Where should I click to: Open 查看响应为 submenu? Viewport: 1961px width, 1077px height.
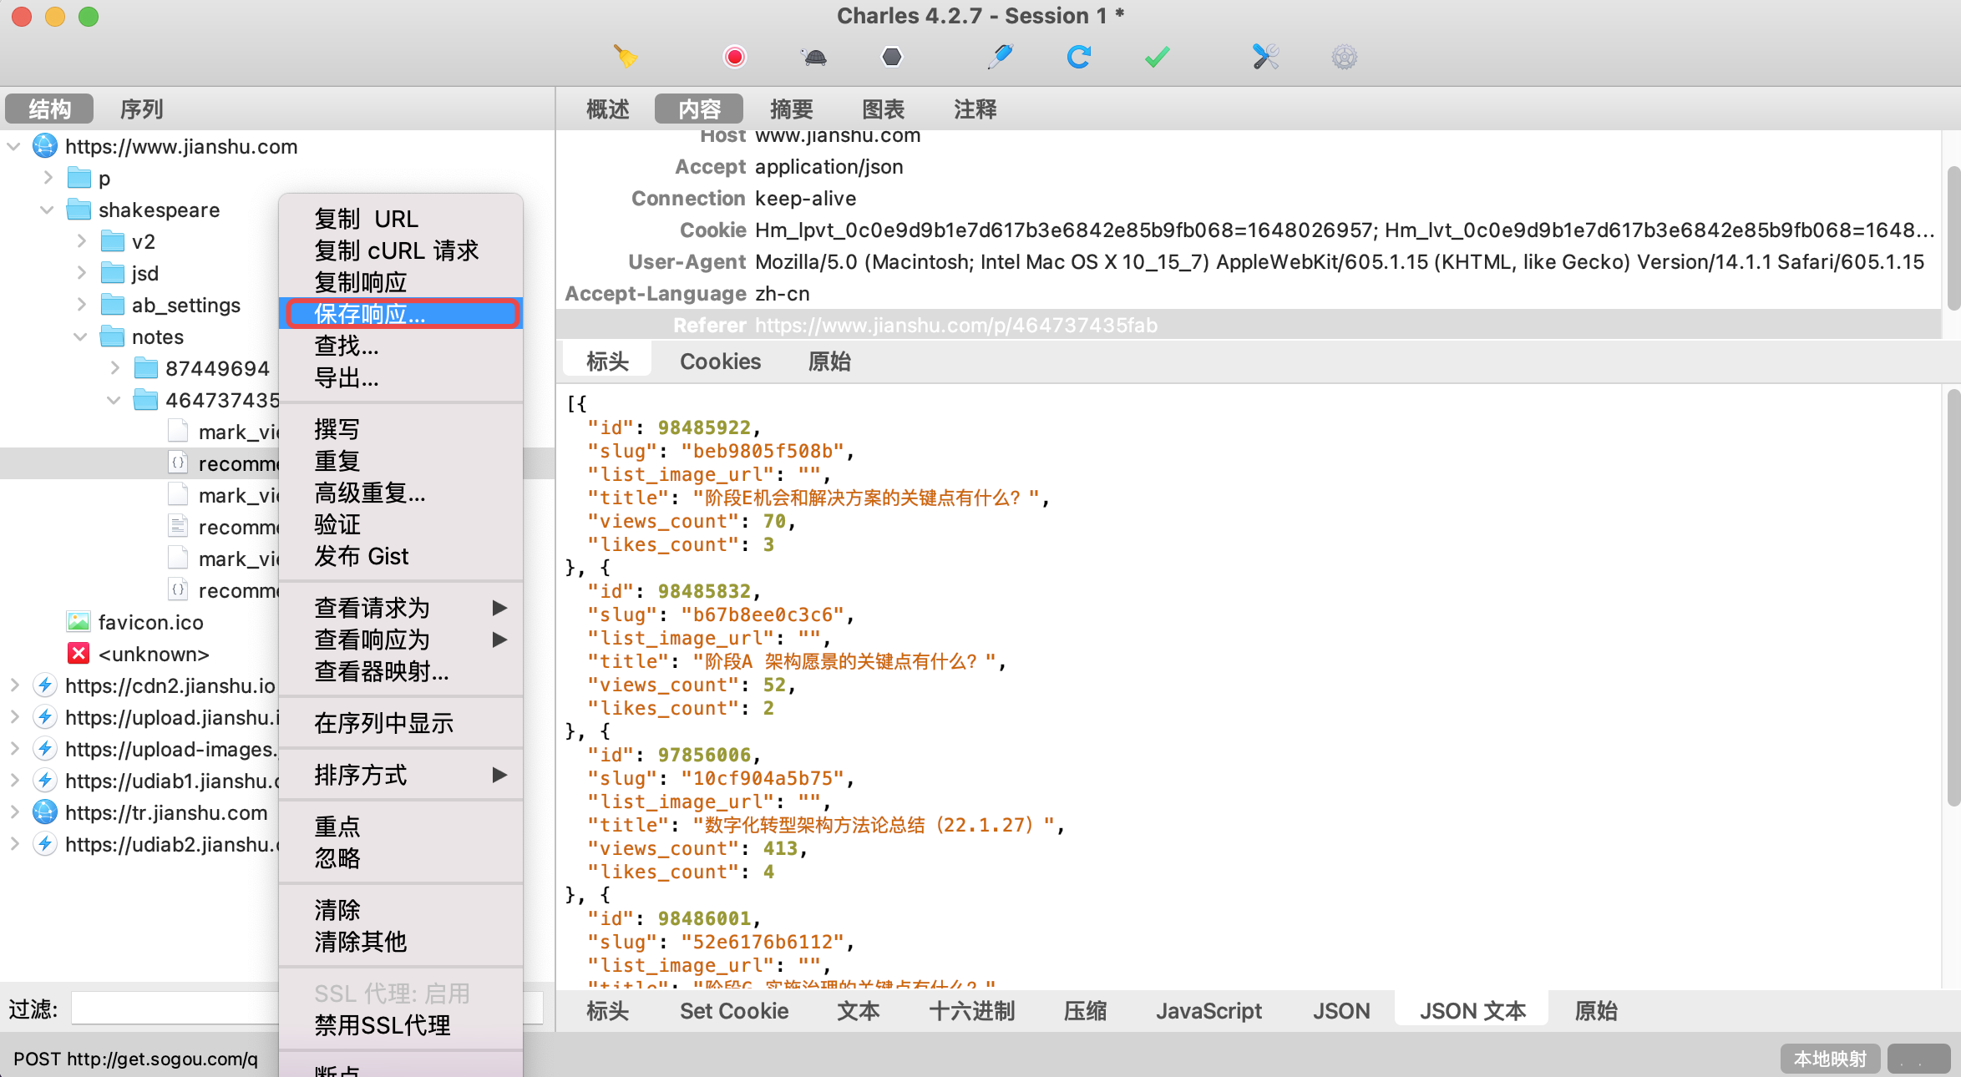tap(401, 640)
